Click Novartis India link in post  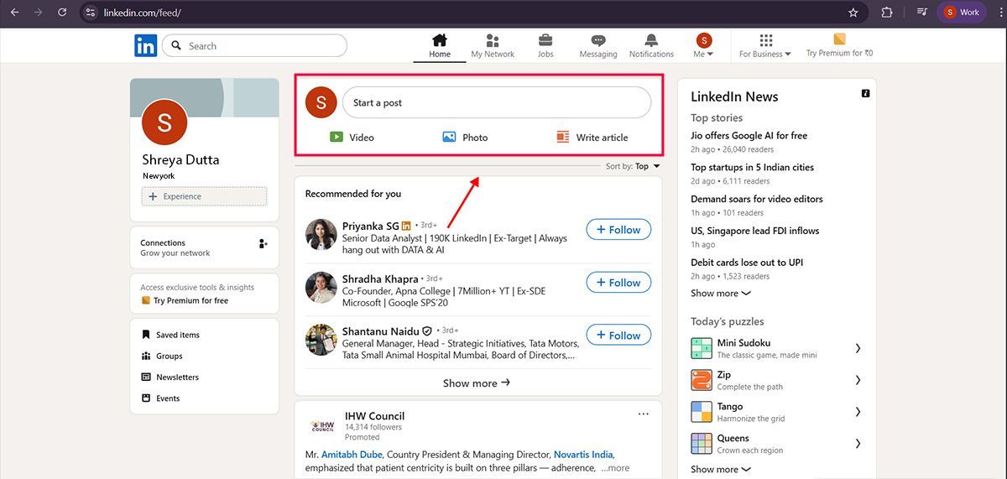(x=583, y=455)
